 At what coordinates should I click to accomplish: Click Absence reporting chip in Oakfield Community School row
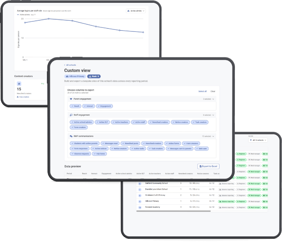(226, 184)
